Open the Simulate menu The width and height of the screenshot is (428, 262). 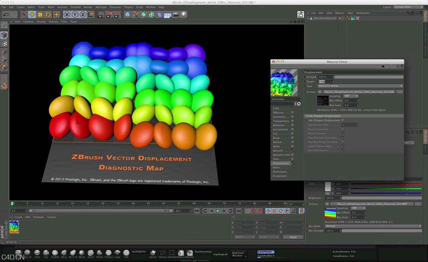pos(76,7)
